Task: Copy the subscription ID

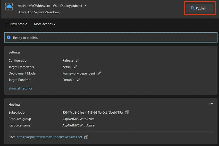Action: click(x=127, y=112)
